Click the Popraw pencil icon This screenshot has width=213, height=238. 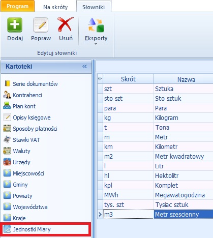click(41, 25)
